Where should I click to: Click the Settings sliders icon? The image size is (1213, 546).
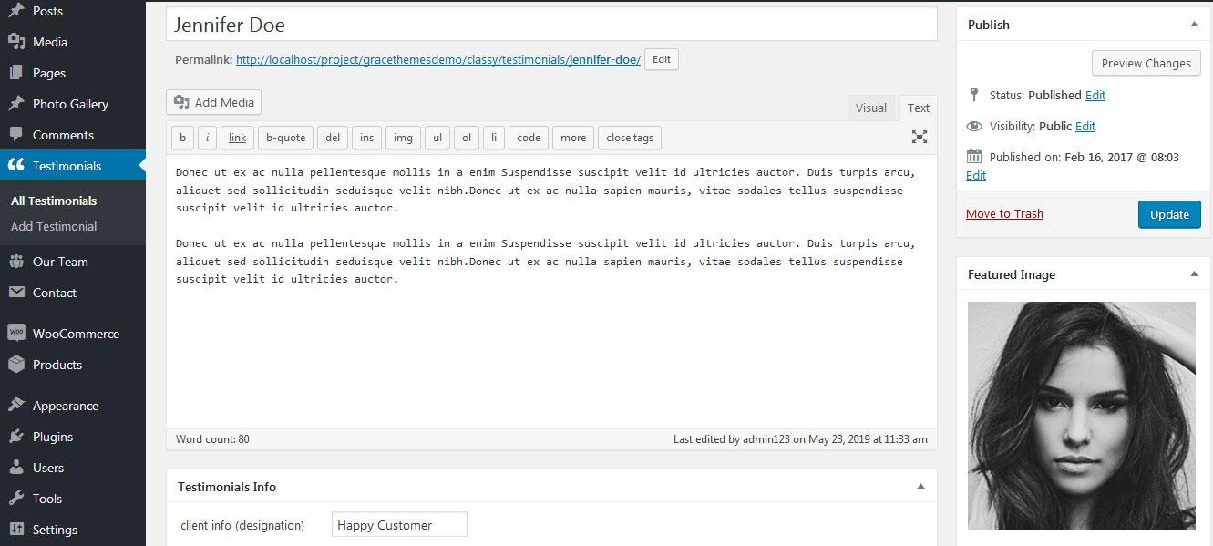[x=16, y=530]
